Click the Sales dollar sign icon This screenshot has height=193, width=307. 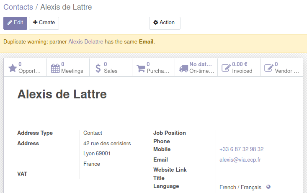pos(98,68)
